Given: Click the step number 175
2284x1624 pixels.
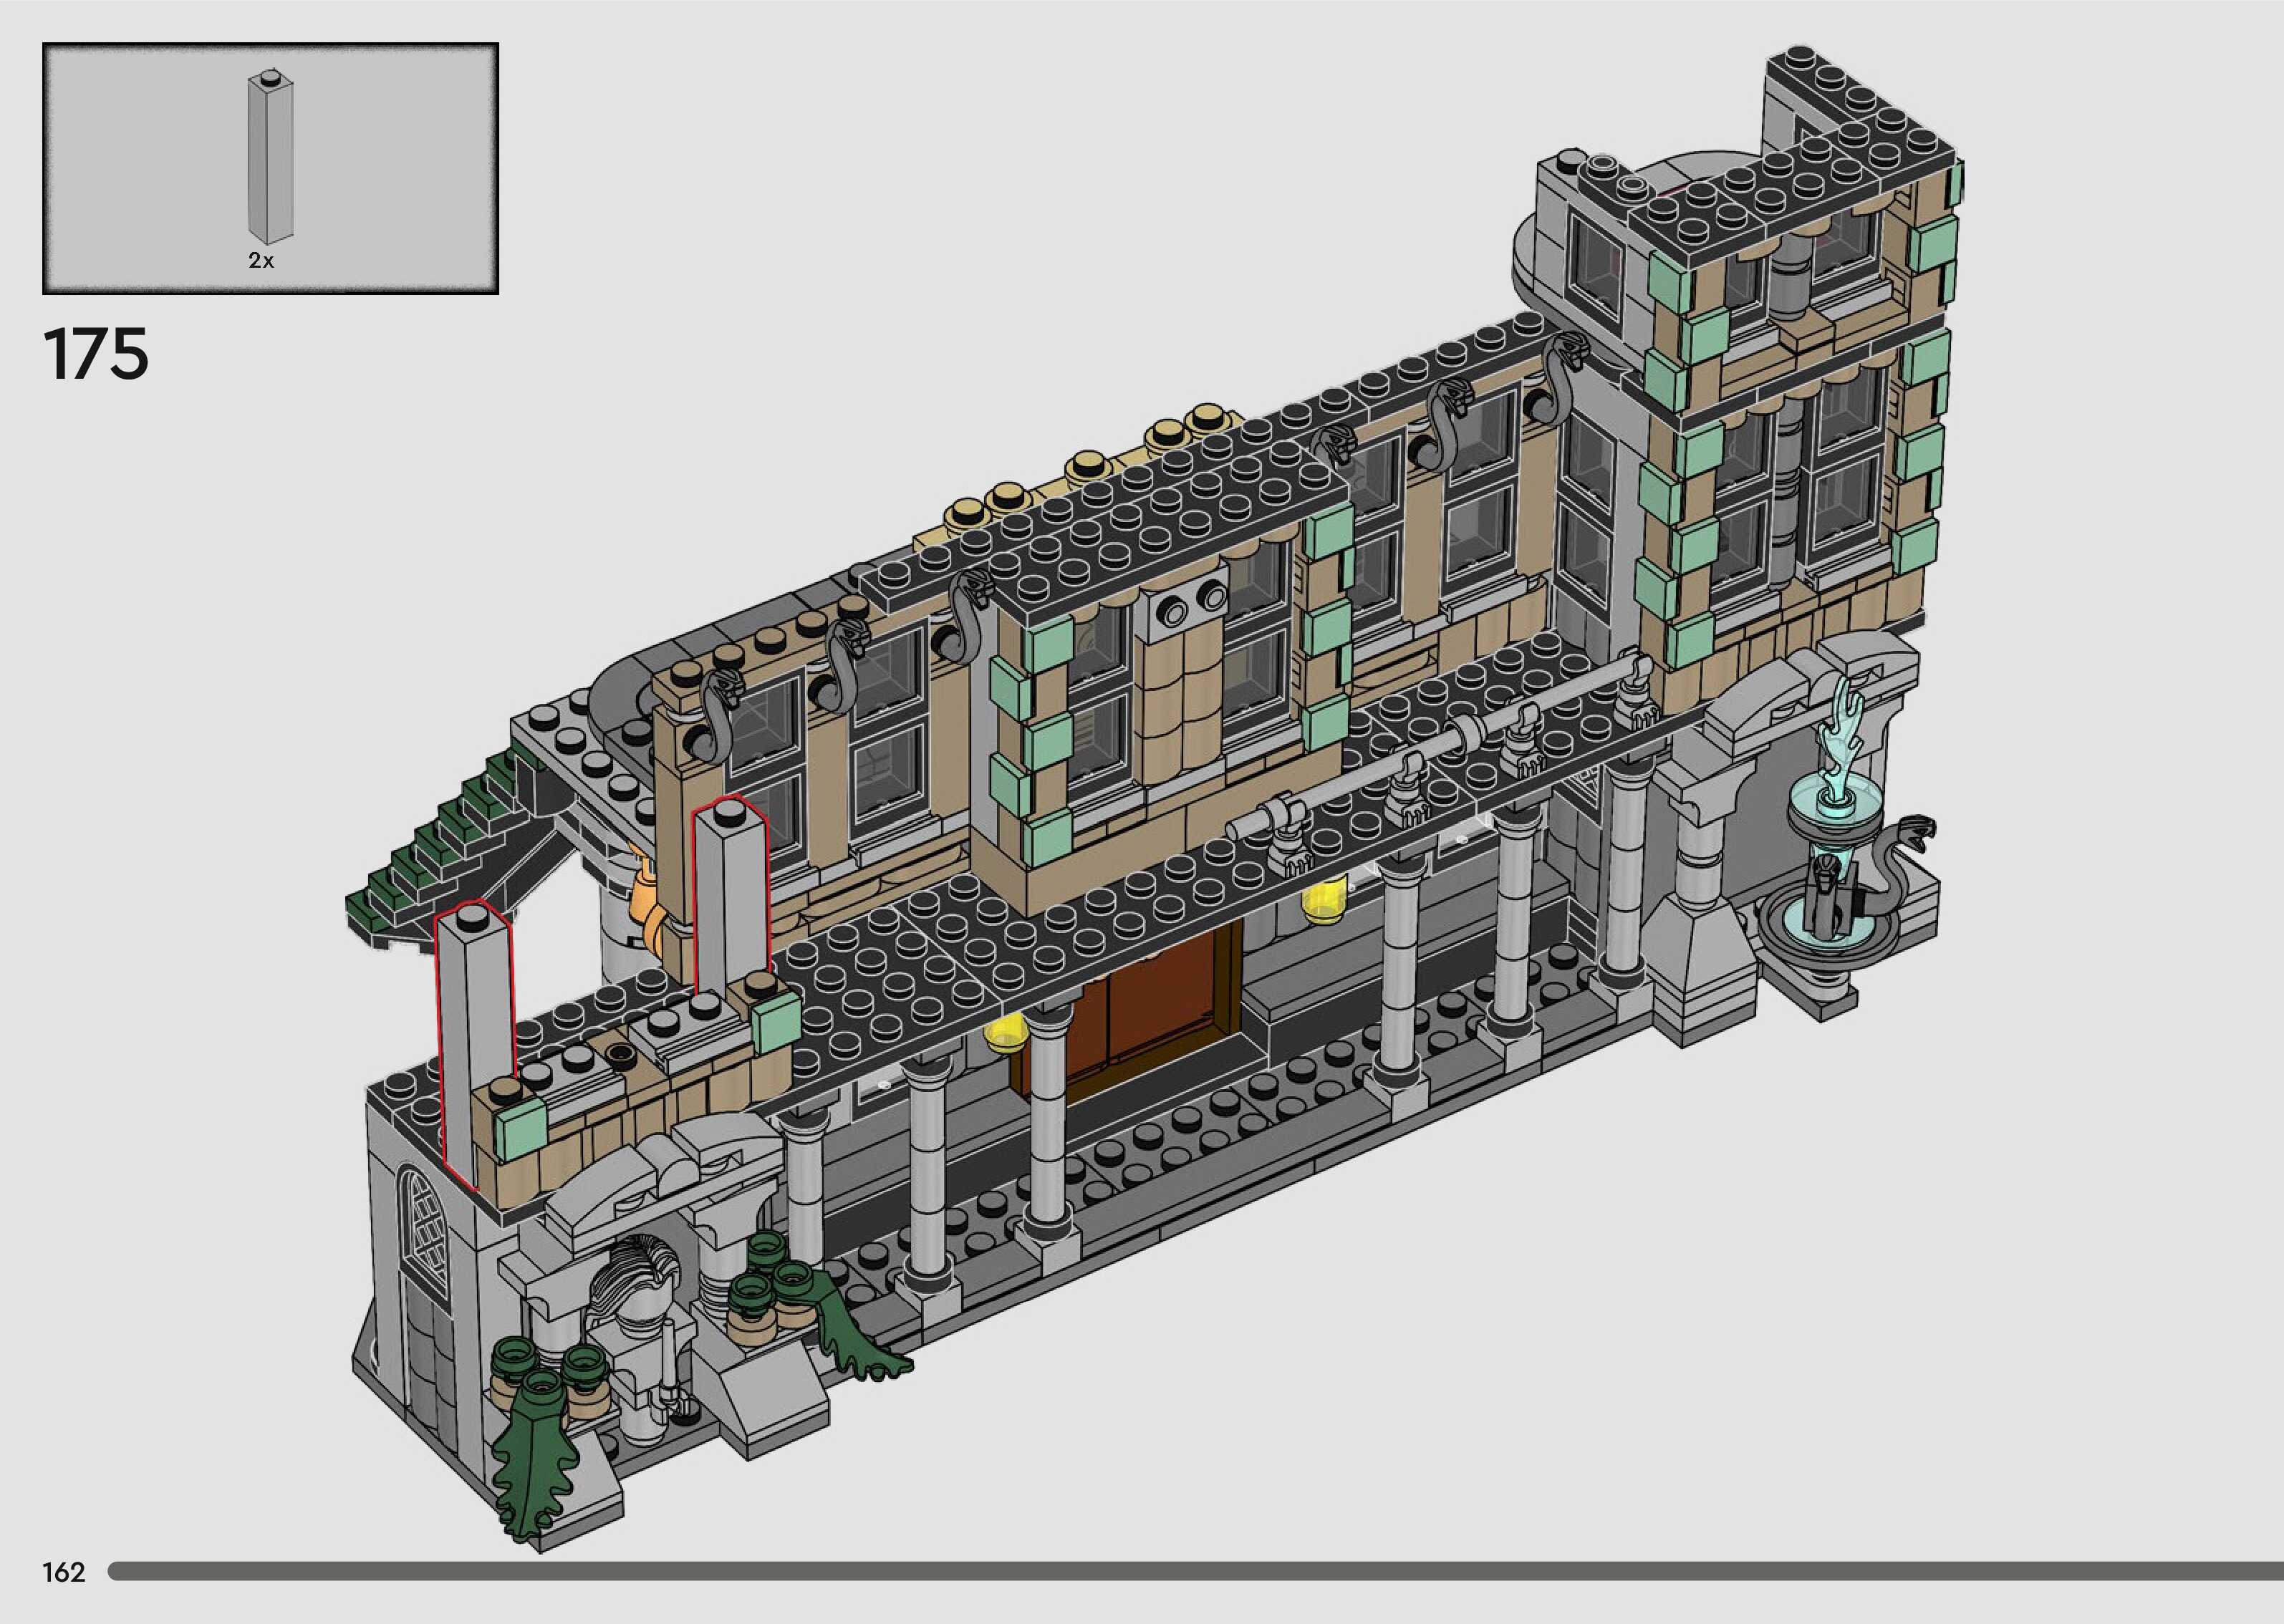Looking at the screenshot, I should coord(96,353).
